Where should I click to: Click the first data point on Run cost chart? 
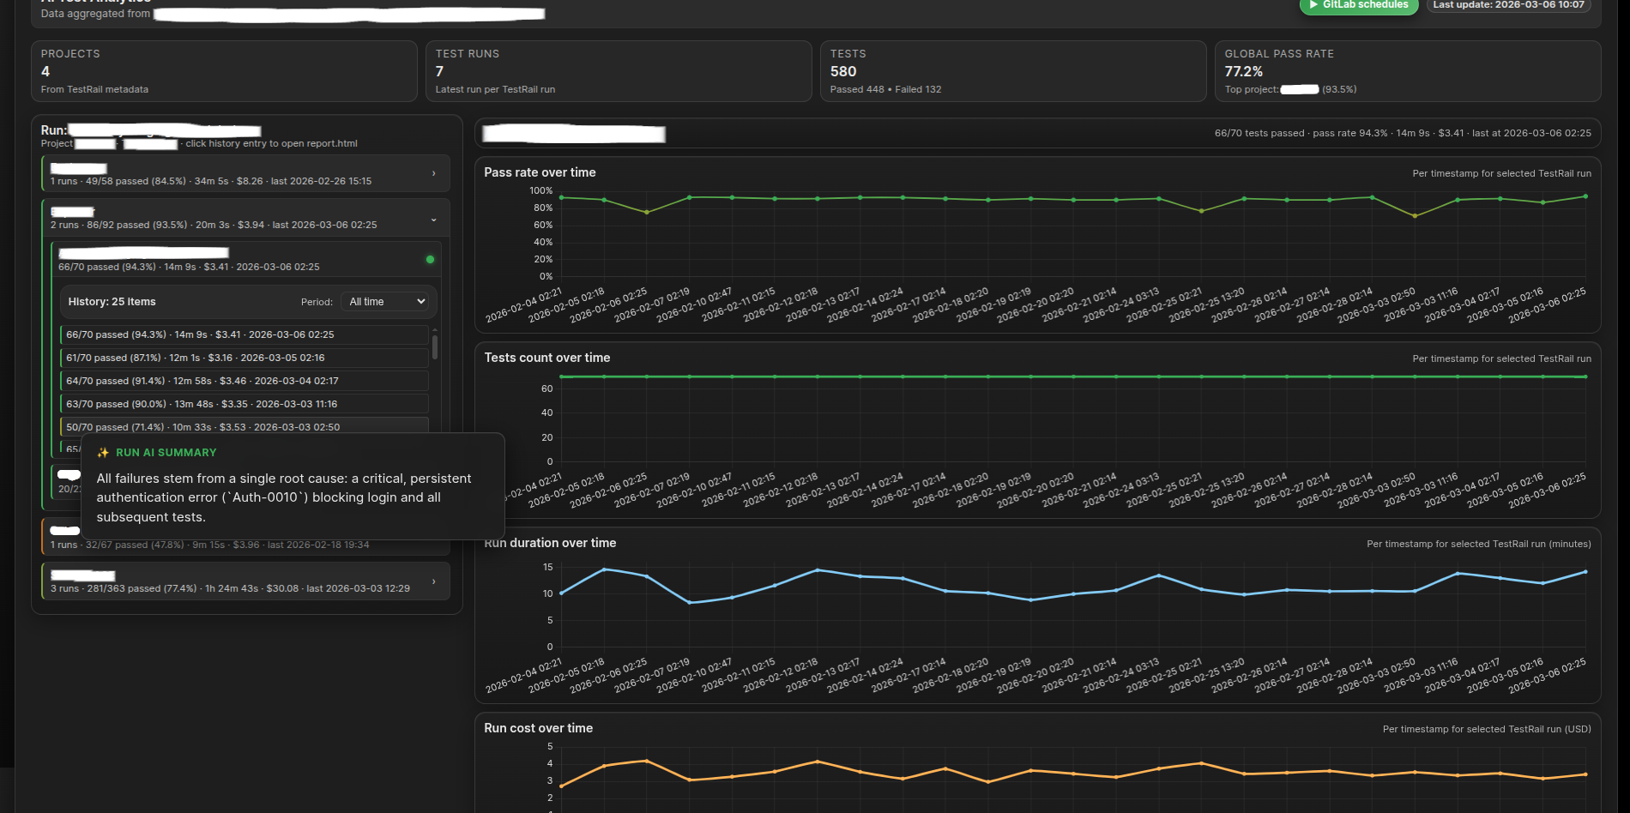(561, 786)
